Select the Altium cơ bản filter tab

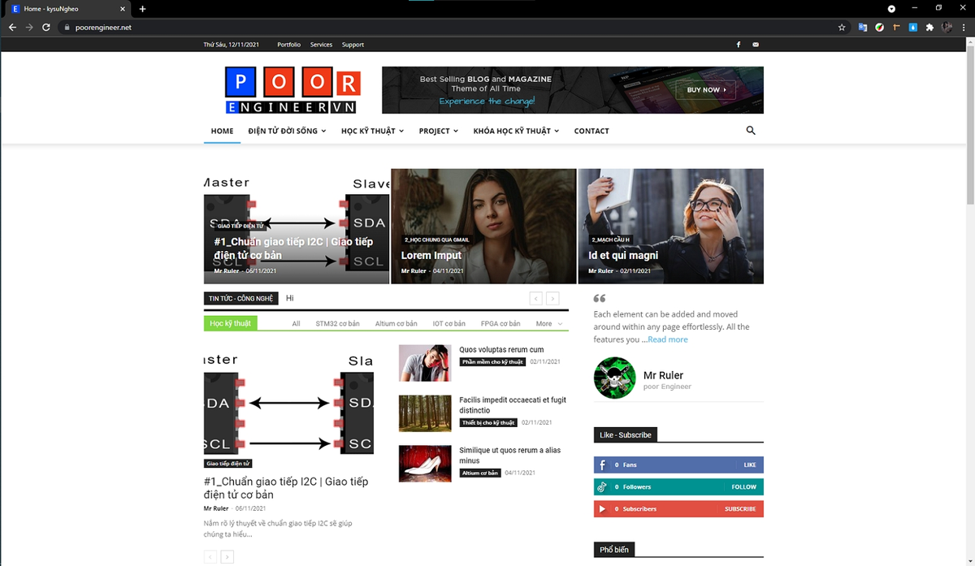click(396, 324)
